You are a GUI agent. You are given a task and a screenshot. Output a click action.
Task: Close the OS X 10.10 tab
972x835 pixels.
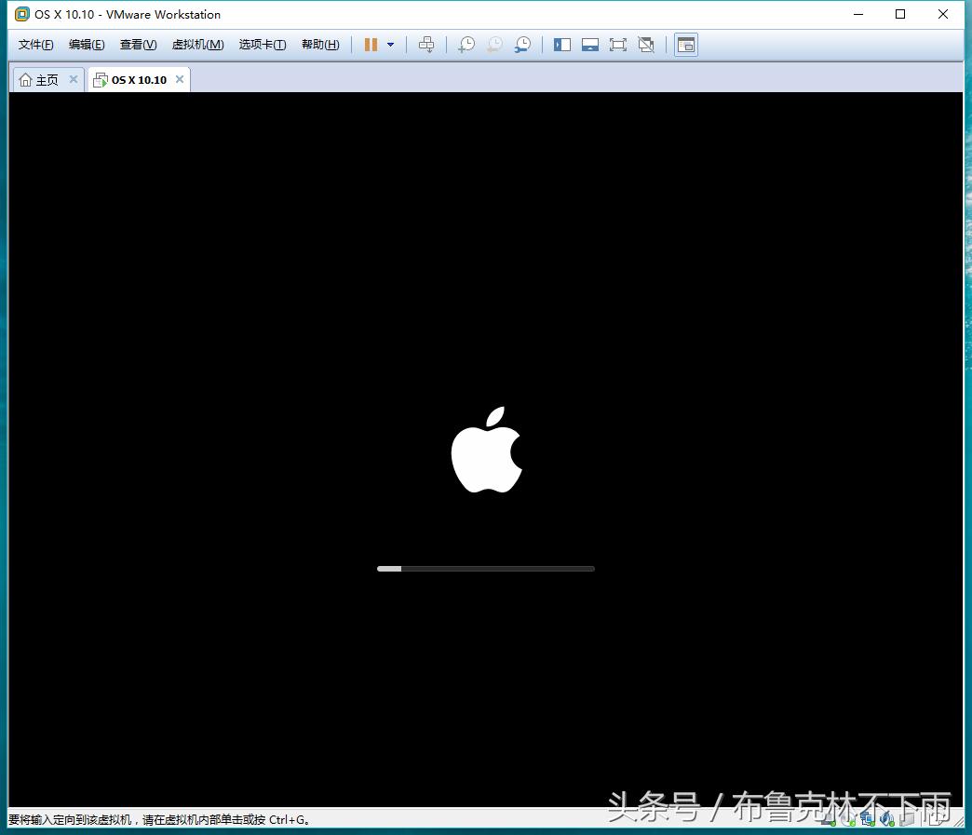coord(180,79)
